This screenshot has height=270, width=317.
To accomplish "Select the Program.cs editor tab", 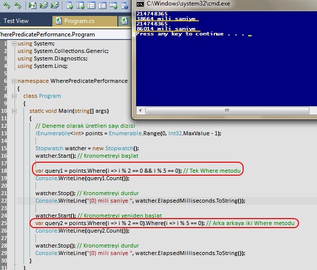I will 79,21.
